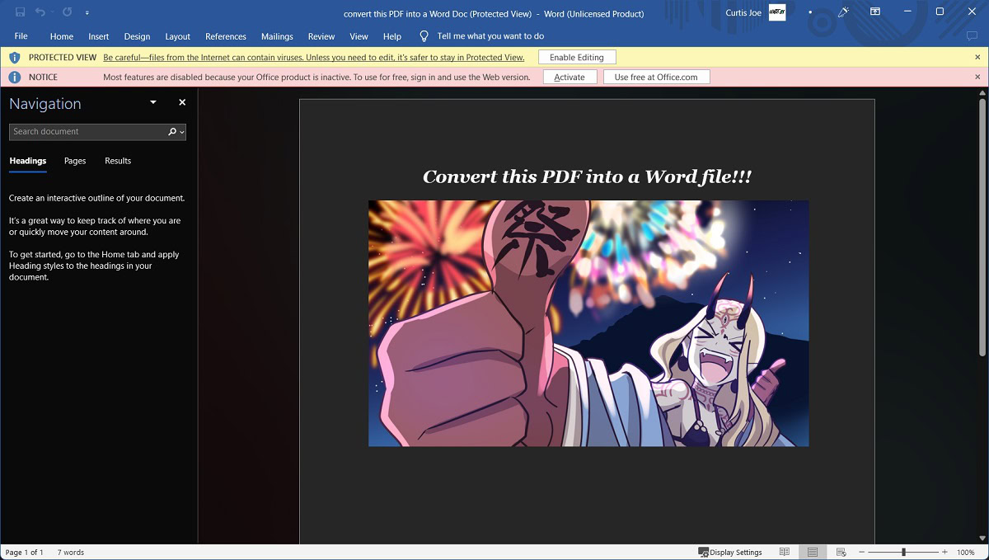
Task: Click the fireworks thumbs-up image in document
Action: [x=588, y=323]
